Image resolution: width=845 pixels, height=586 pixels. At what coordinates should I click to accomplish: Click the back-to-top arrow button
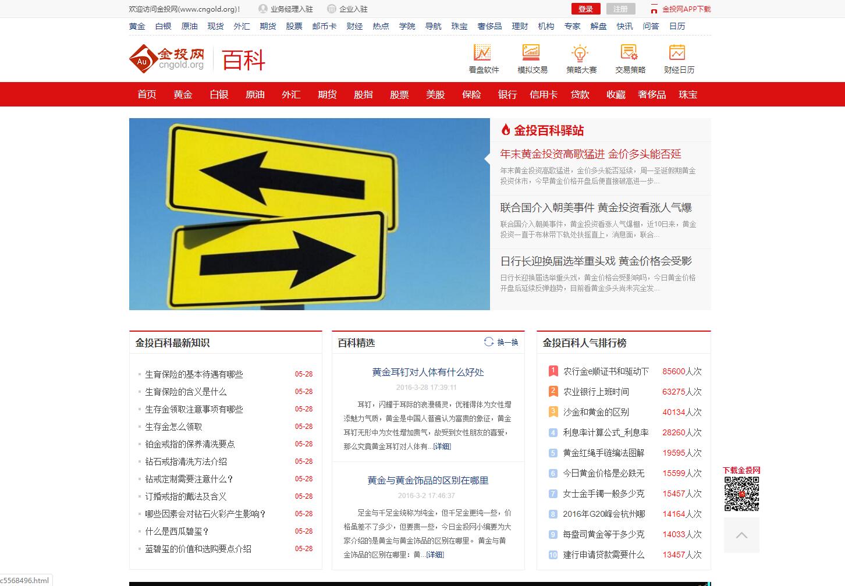point(741,535)
